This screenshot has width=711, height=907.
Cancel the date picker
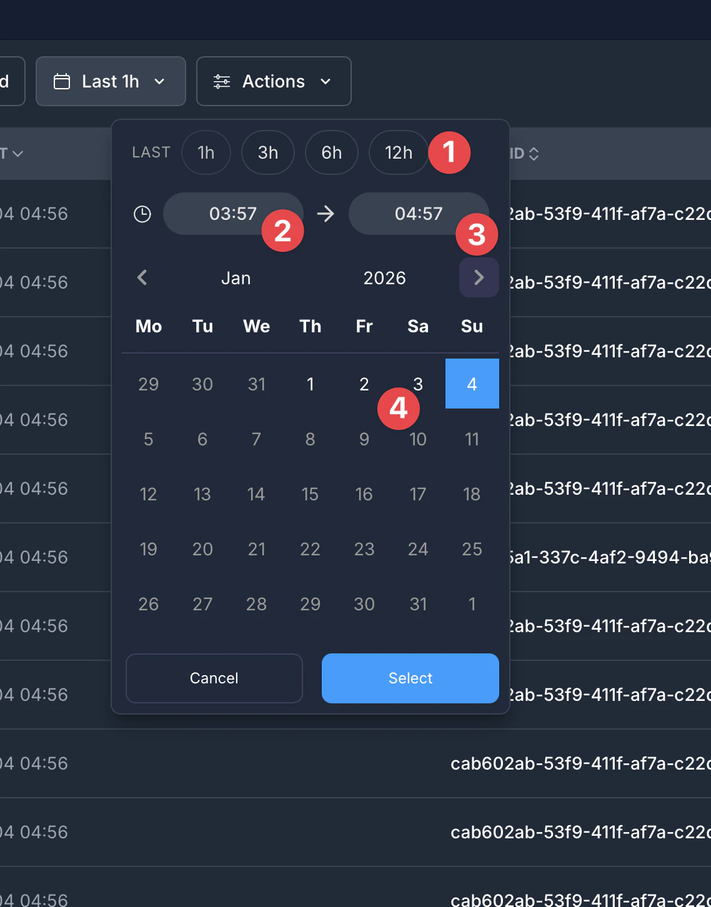(x=214, y=678)
